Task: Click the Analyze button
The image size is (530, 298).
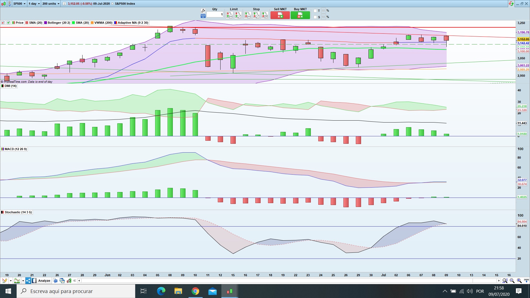Action: point(44,281)
